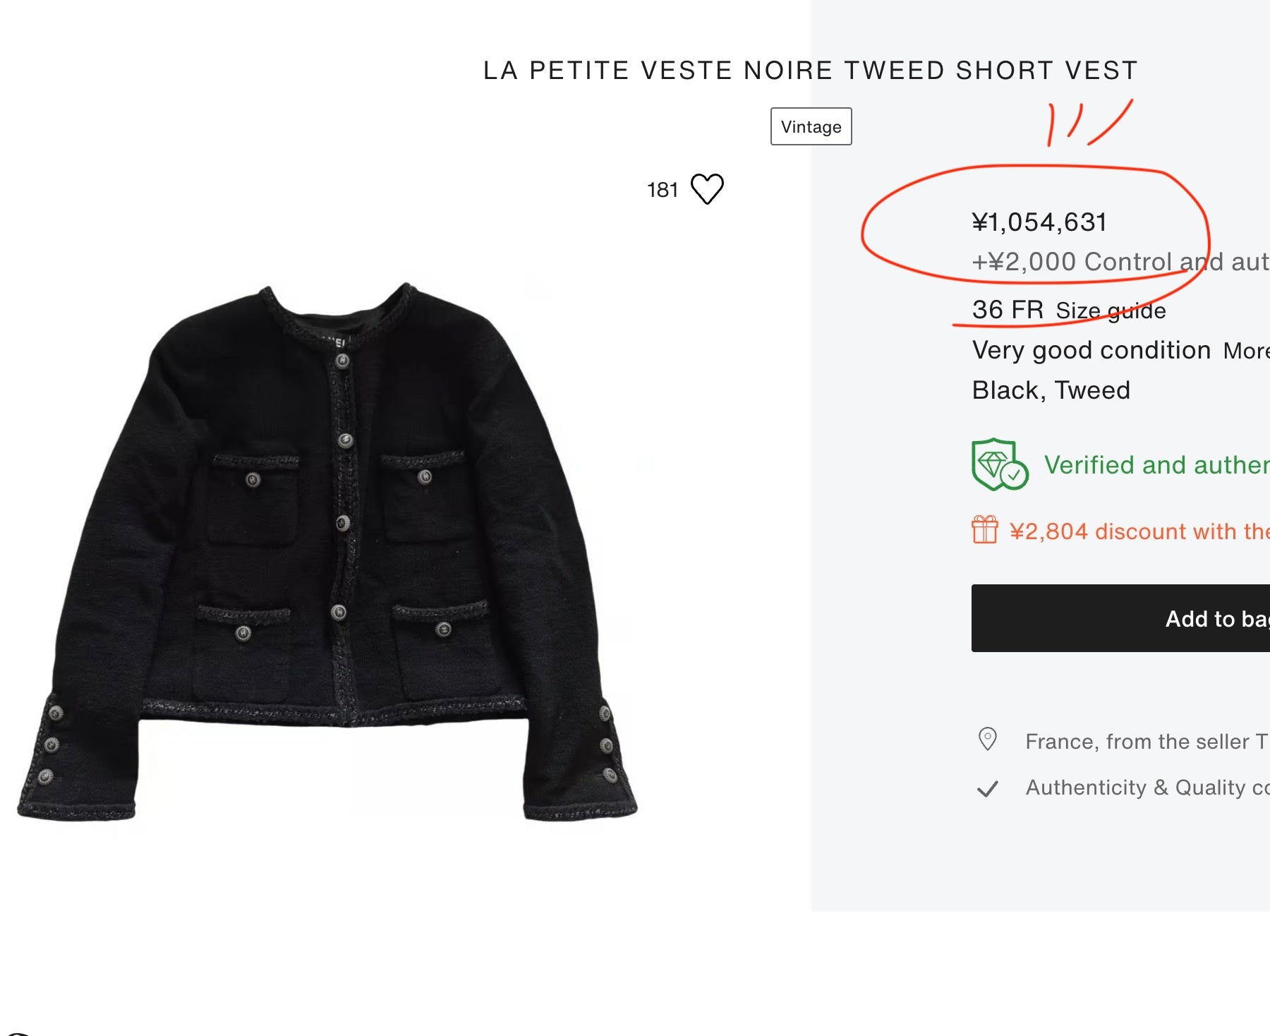
Task: Click the Black, Tweed material description
Action: tap(1051, 390)
